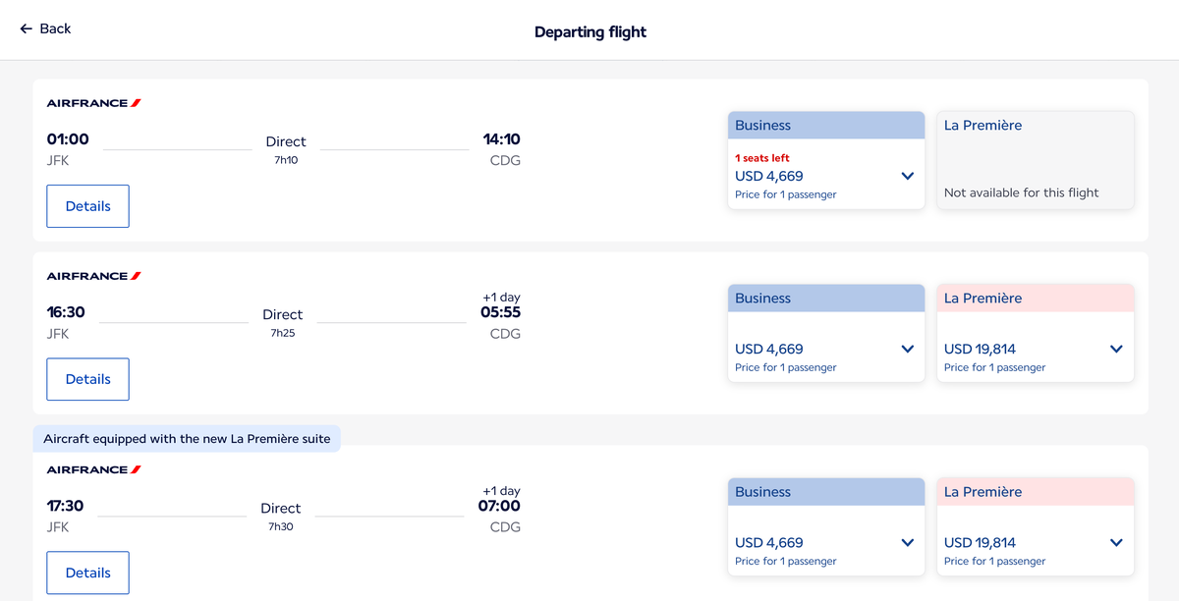The height and width of the screenshot is (601, 1179).
Task: Click the Air France logo on the 16:30 flight
Action: (x=92, y=276)
